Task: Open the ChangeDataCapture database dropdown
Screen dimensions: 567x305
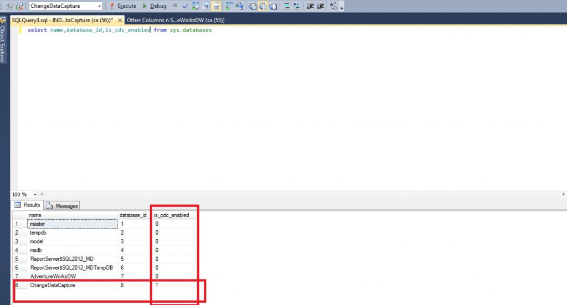Action: (x=99, y=6)
